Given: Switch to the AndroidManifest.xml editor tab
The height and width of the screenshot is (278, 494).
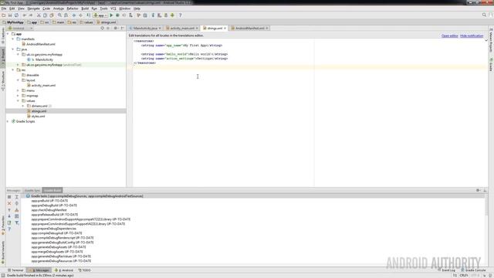Looking at the screenshot, I should point(249,29).
